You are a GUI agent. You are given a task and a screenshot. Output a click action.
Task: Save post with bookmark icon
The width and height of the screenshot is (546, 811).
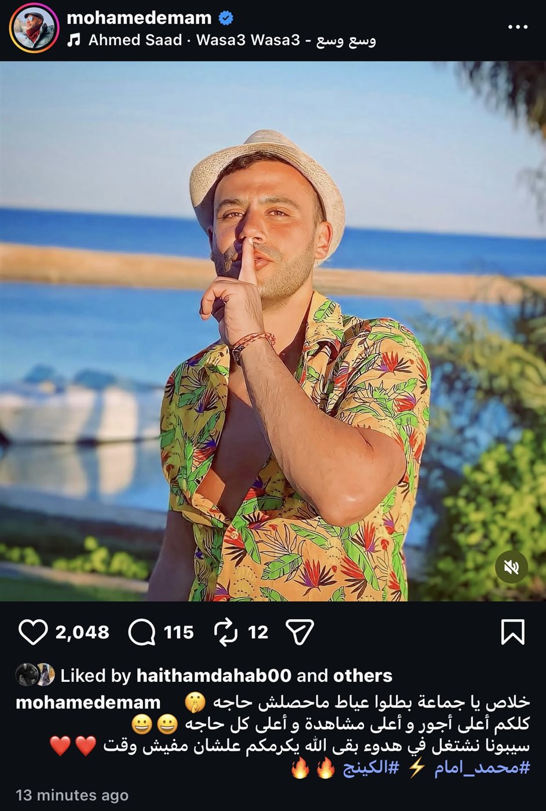tap(512, 632)
